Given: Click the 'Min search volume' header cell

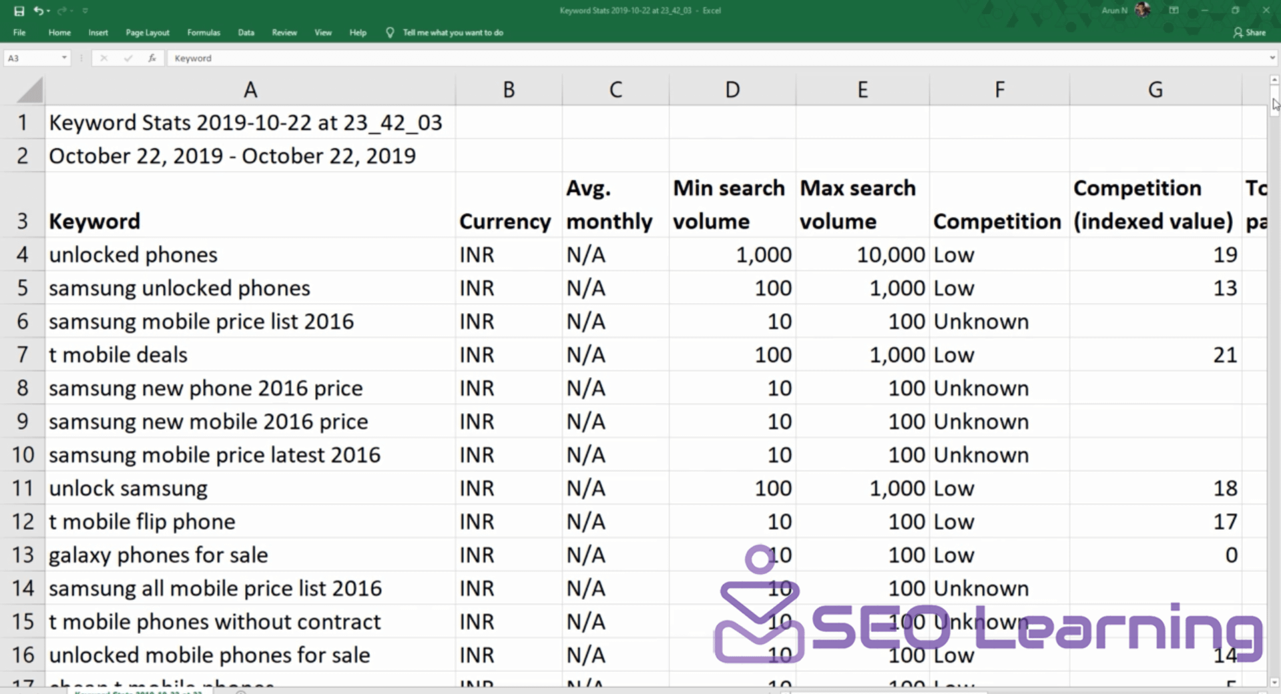Looking at the screenshot, I should [x=732, y=205].
